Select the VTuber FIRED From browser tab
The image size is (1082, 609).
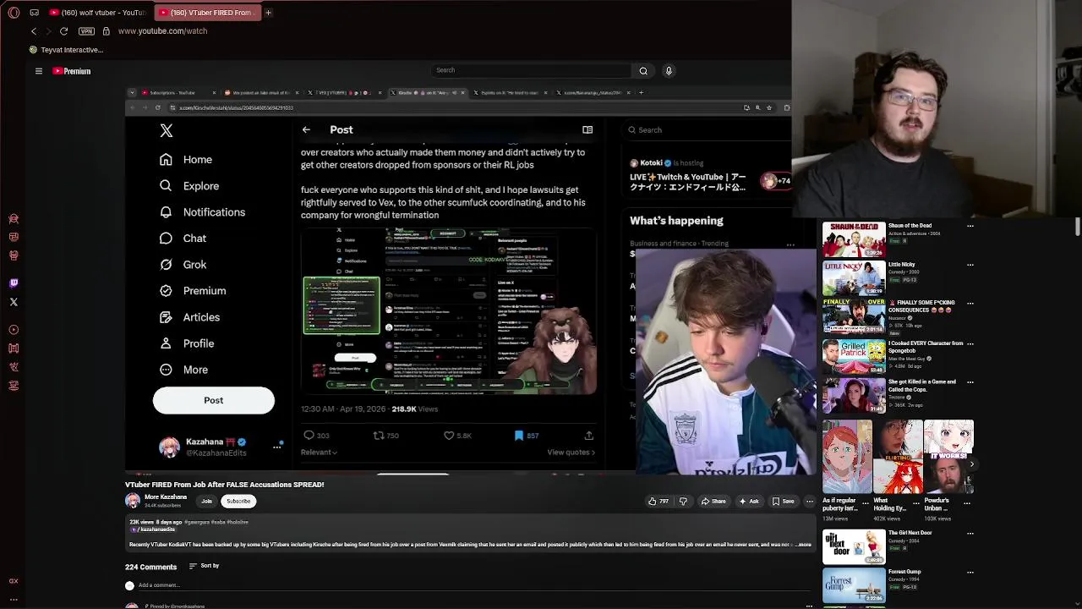coord(209,13)
